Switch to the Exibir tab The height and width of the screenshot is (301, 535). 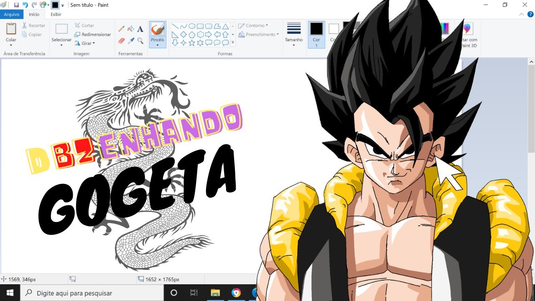(56, 14)
